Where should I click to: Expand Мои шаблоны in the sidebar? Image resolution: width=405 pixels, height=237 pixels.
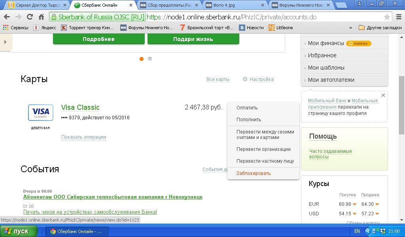[x=344, y=68]
